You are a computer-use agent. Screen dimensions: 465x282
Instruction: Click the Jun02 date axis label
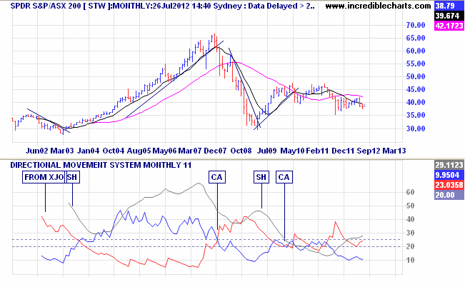coord(36,151)
